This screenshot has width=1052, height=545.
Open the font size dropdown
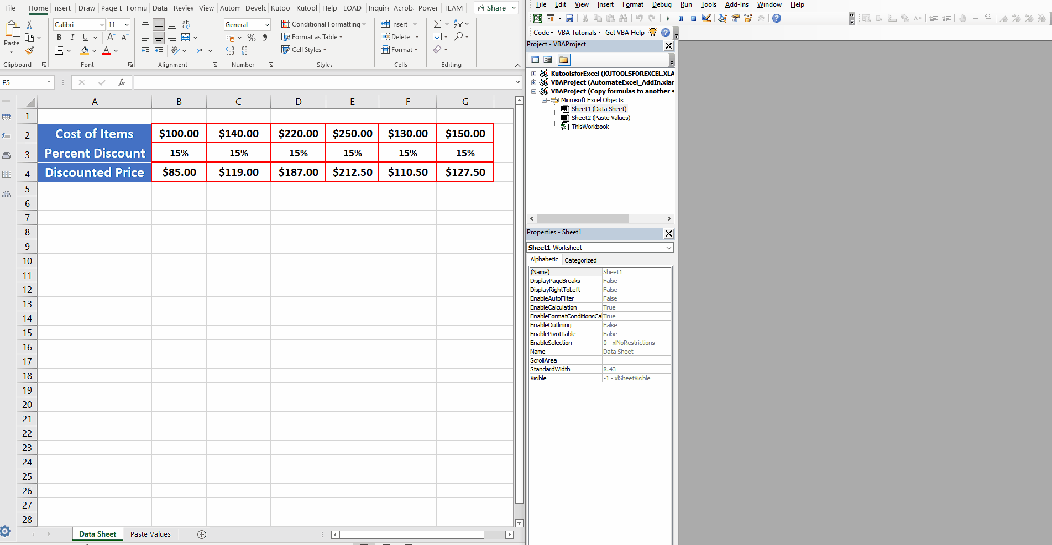click(126, 24)
